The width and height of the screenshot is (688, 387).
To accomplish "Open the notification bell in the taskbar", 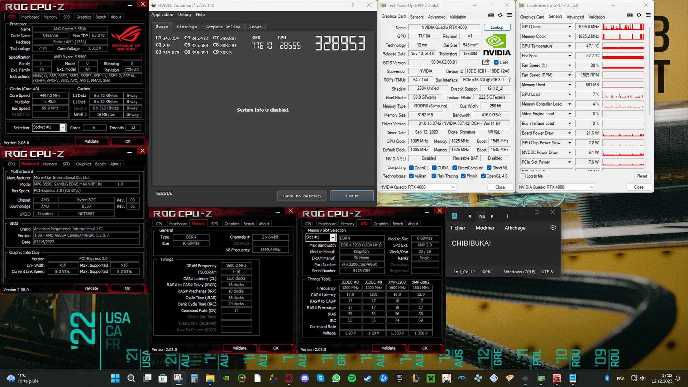I will pos(678,378).
